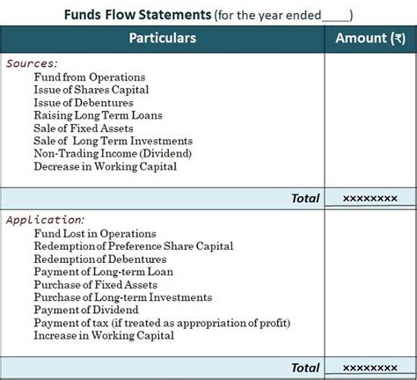Click the Particulars column header
The image size is (417, 380).
pos(163,38)
